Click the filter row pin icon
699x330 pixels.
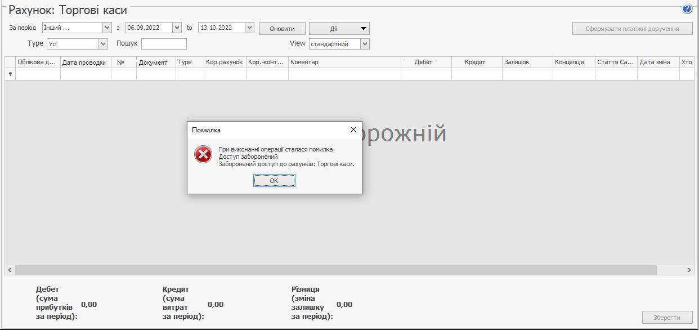point(10,74)
